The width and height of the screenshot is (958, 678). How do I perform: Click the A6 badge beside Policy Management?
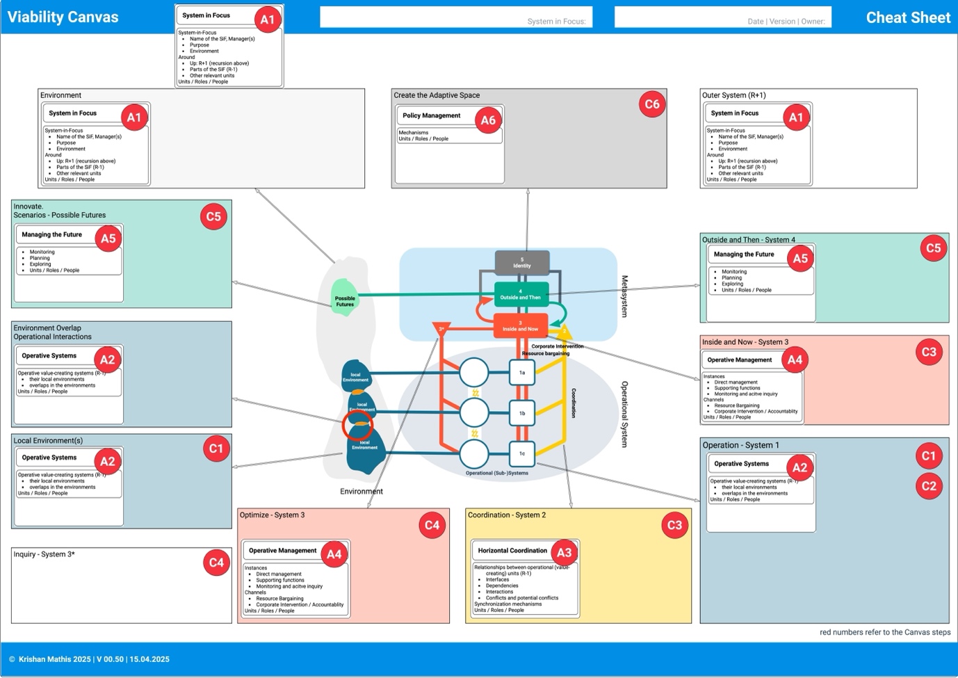click(x=489, y=120)
